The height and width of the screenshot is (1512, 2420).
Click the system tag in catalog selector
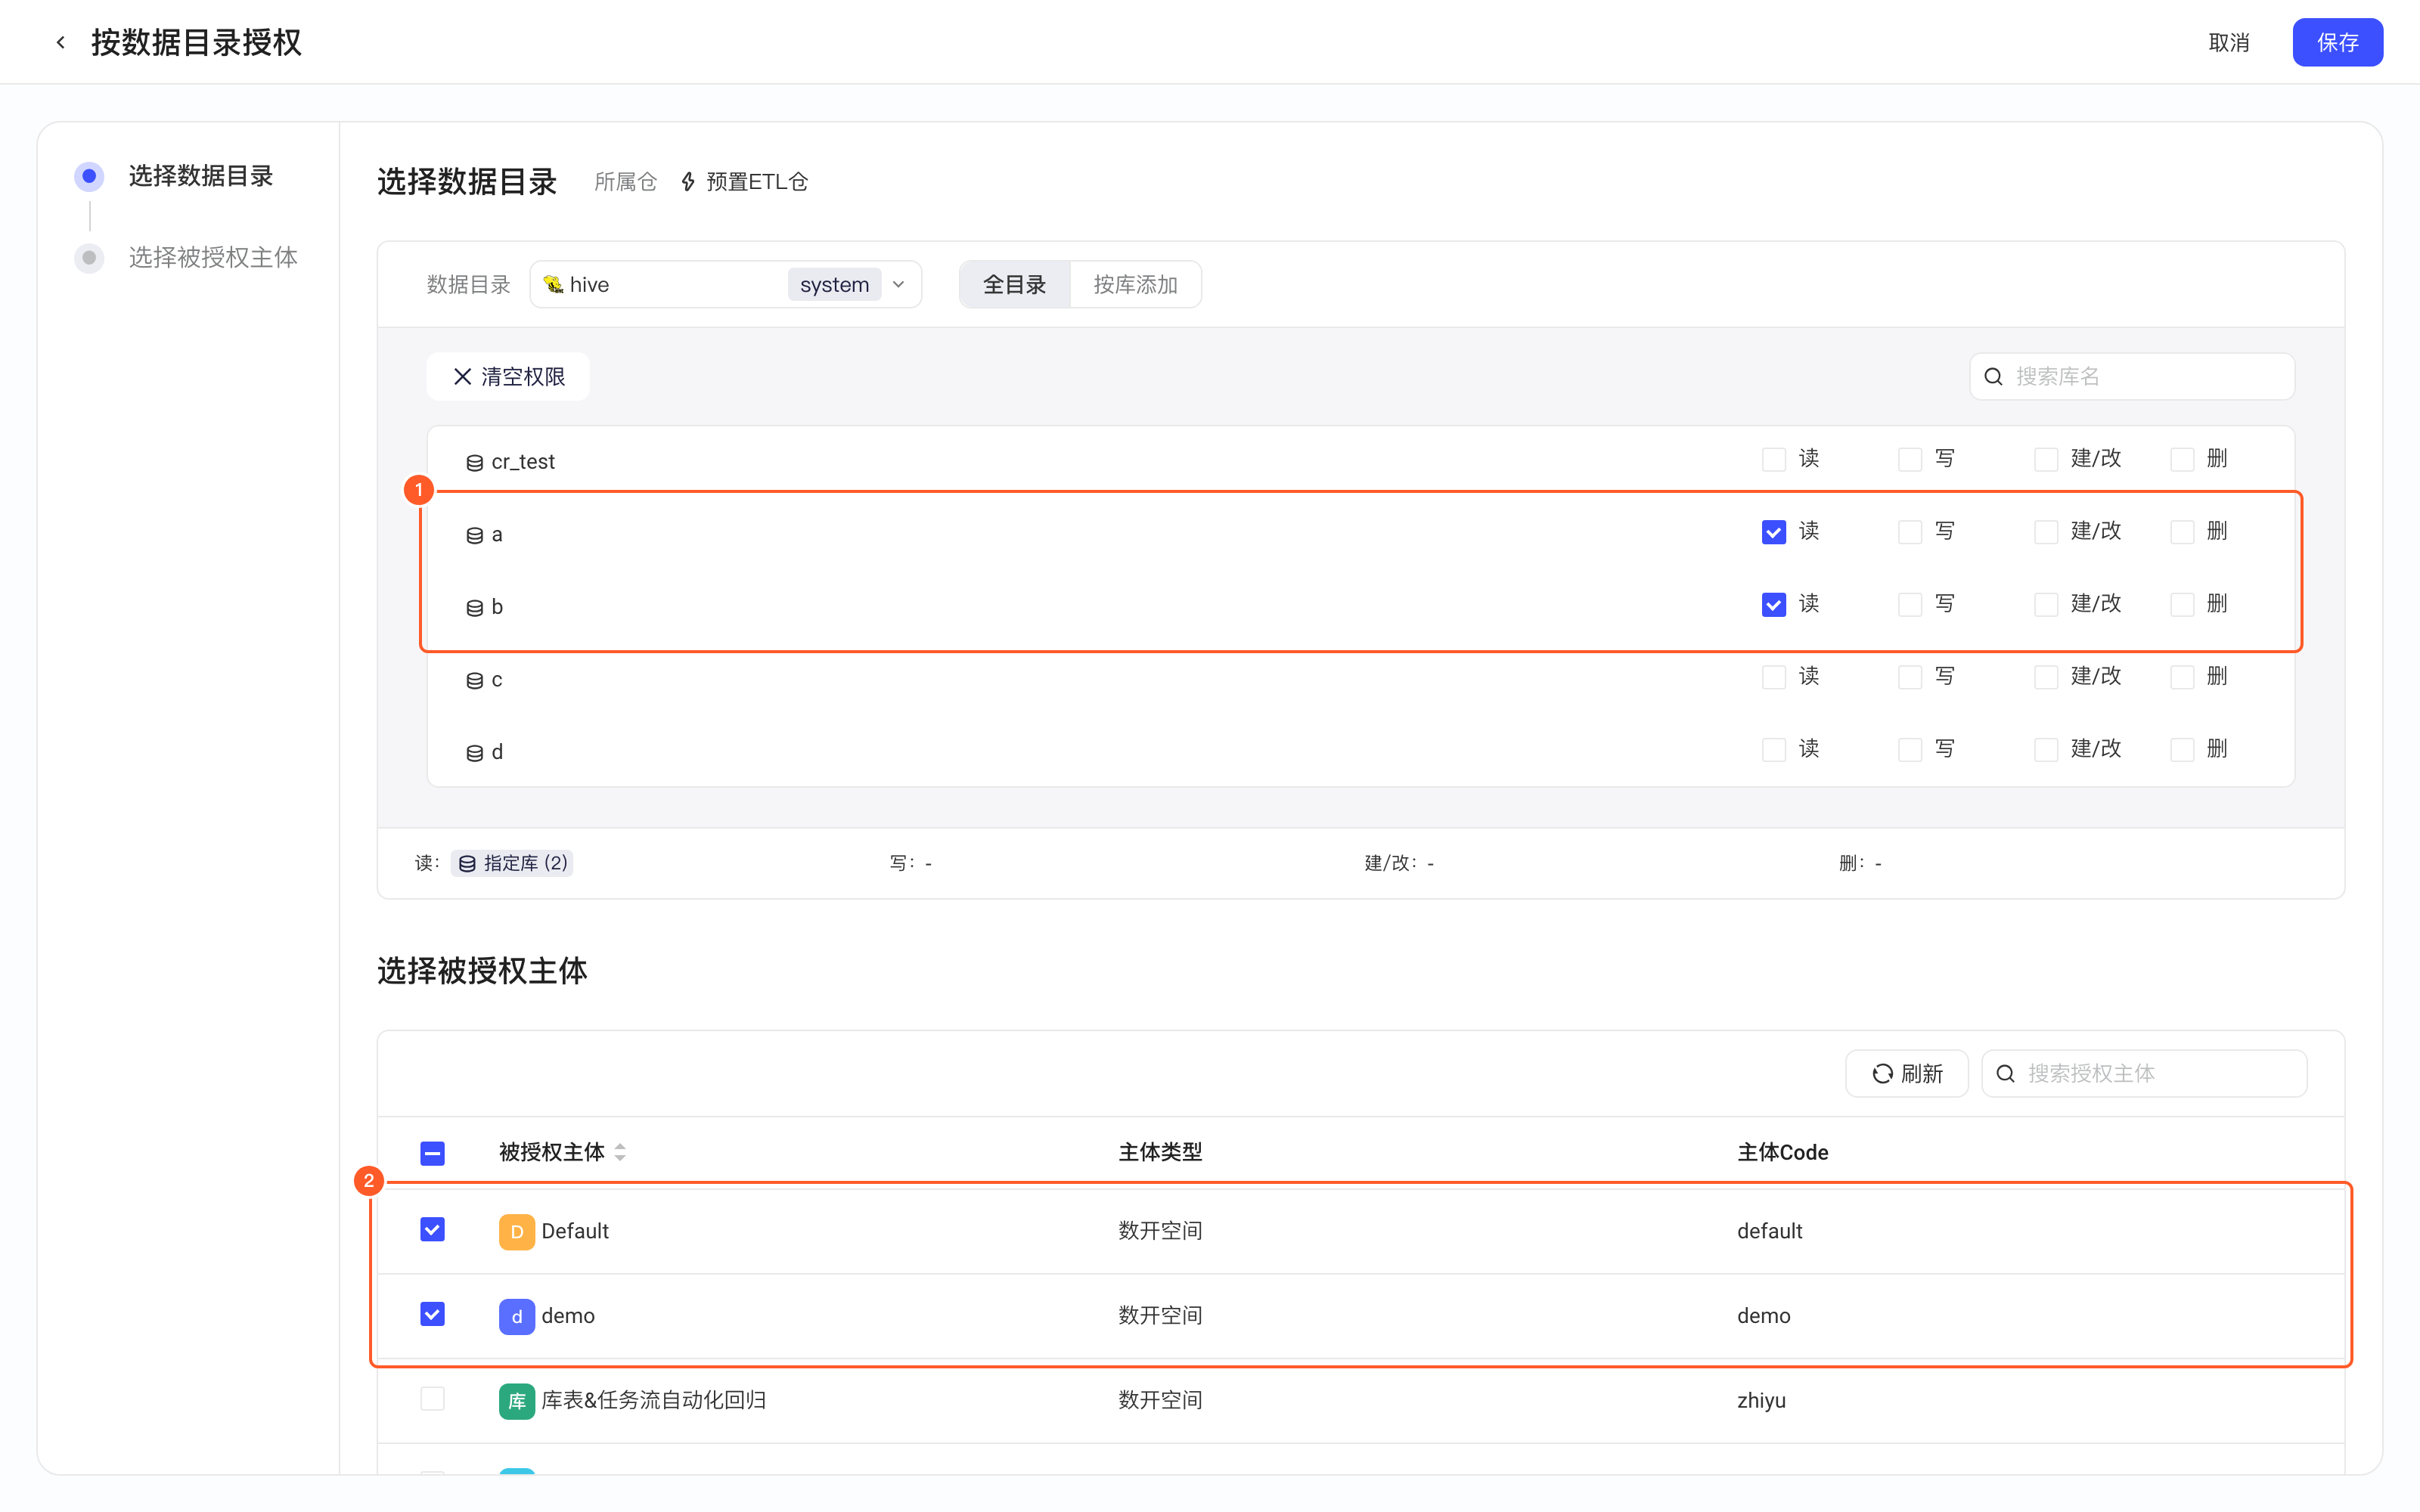tap(834, 285)
